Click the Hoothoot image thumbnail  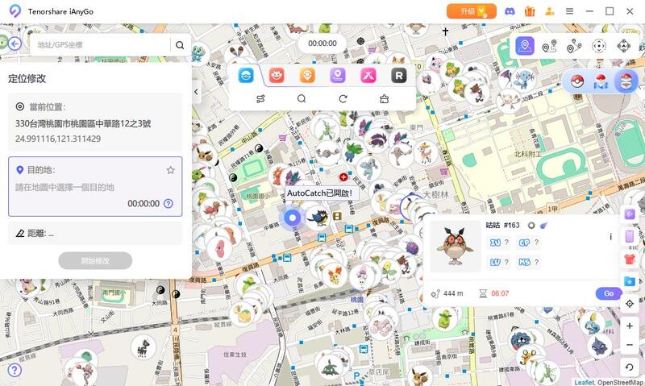[x=455, y=247]
